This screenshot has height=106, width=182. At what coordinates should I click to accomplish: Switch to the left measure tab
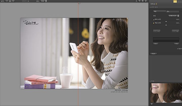[x=160, y=11]
